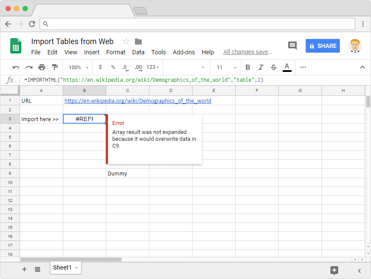Click the move-to-folder icon

tap(138, 42)
